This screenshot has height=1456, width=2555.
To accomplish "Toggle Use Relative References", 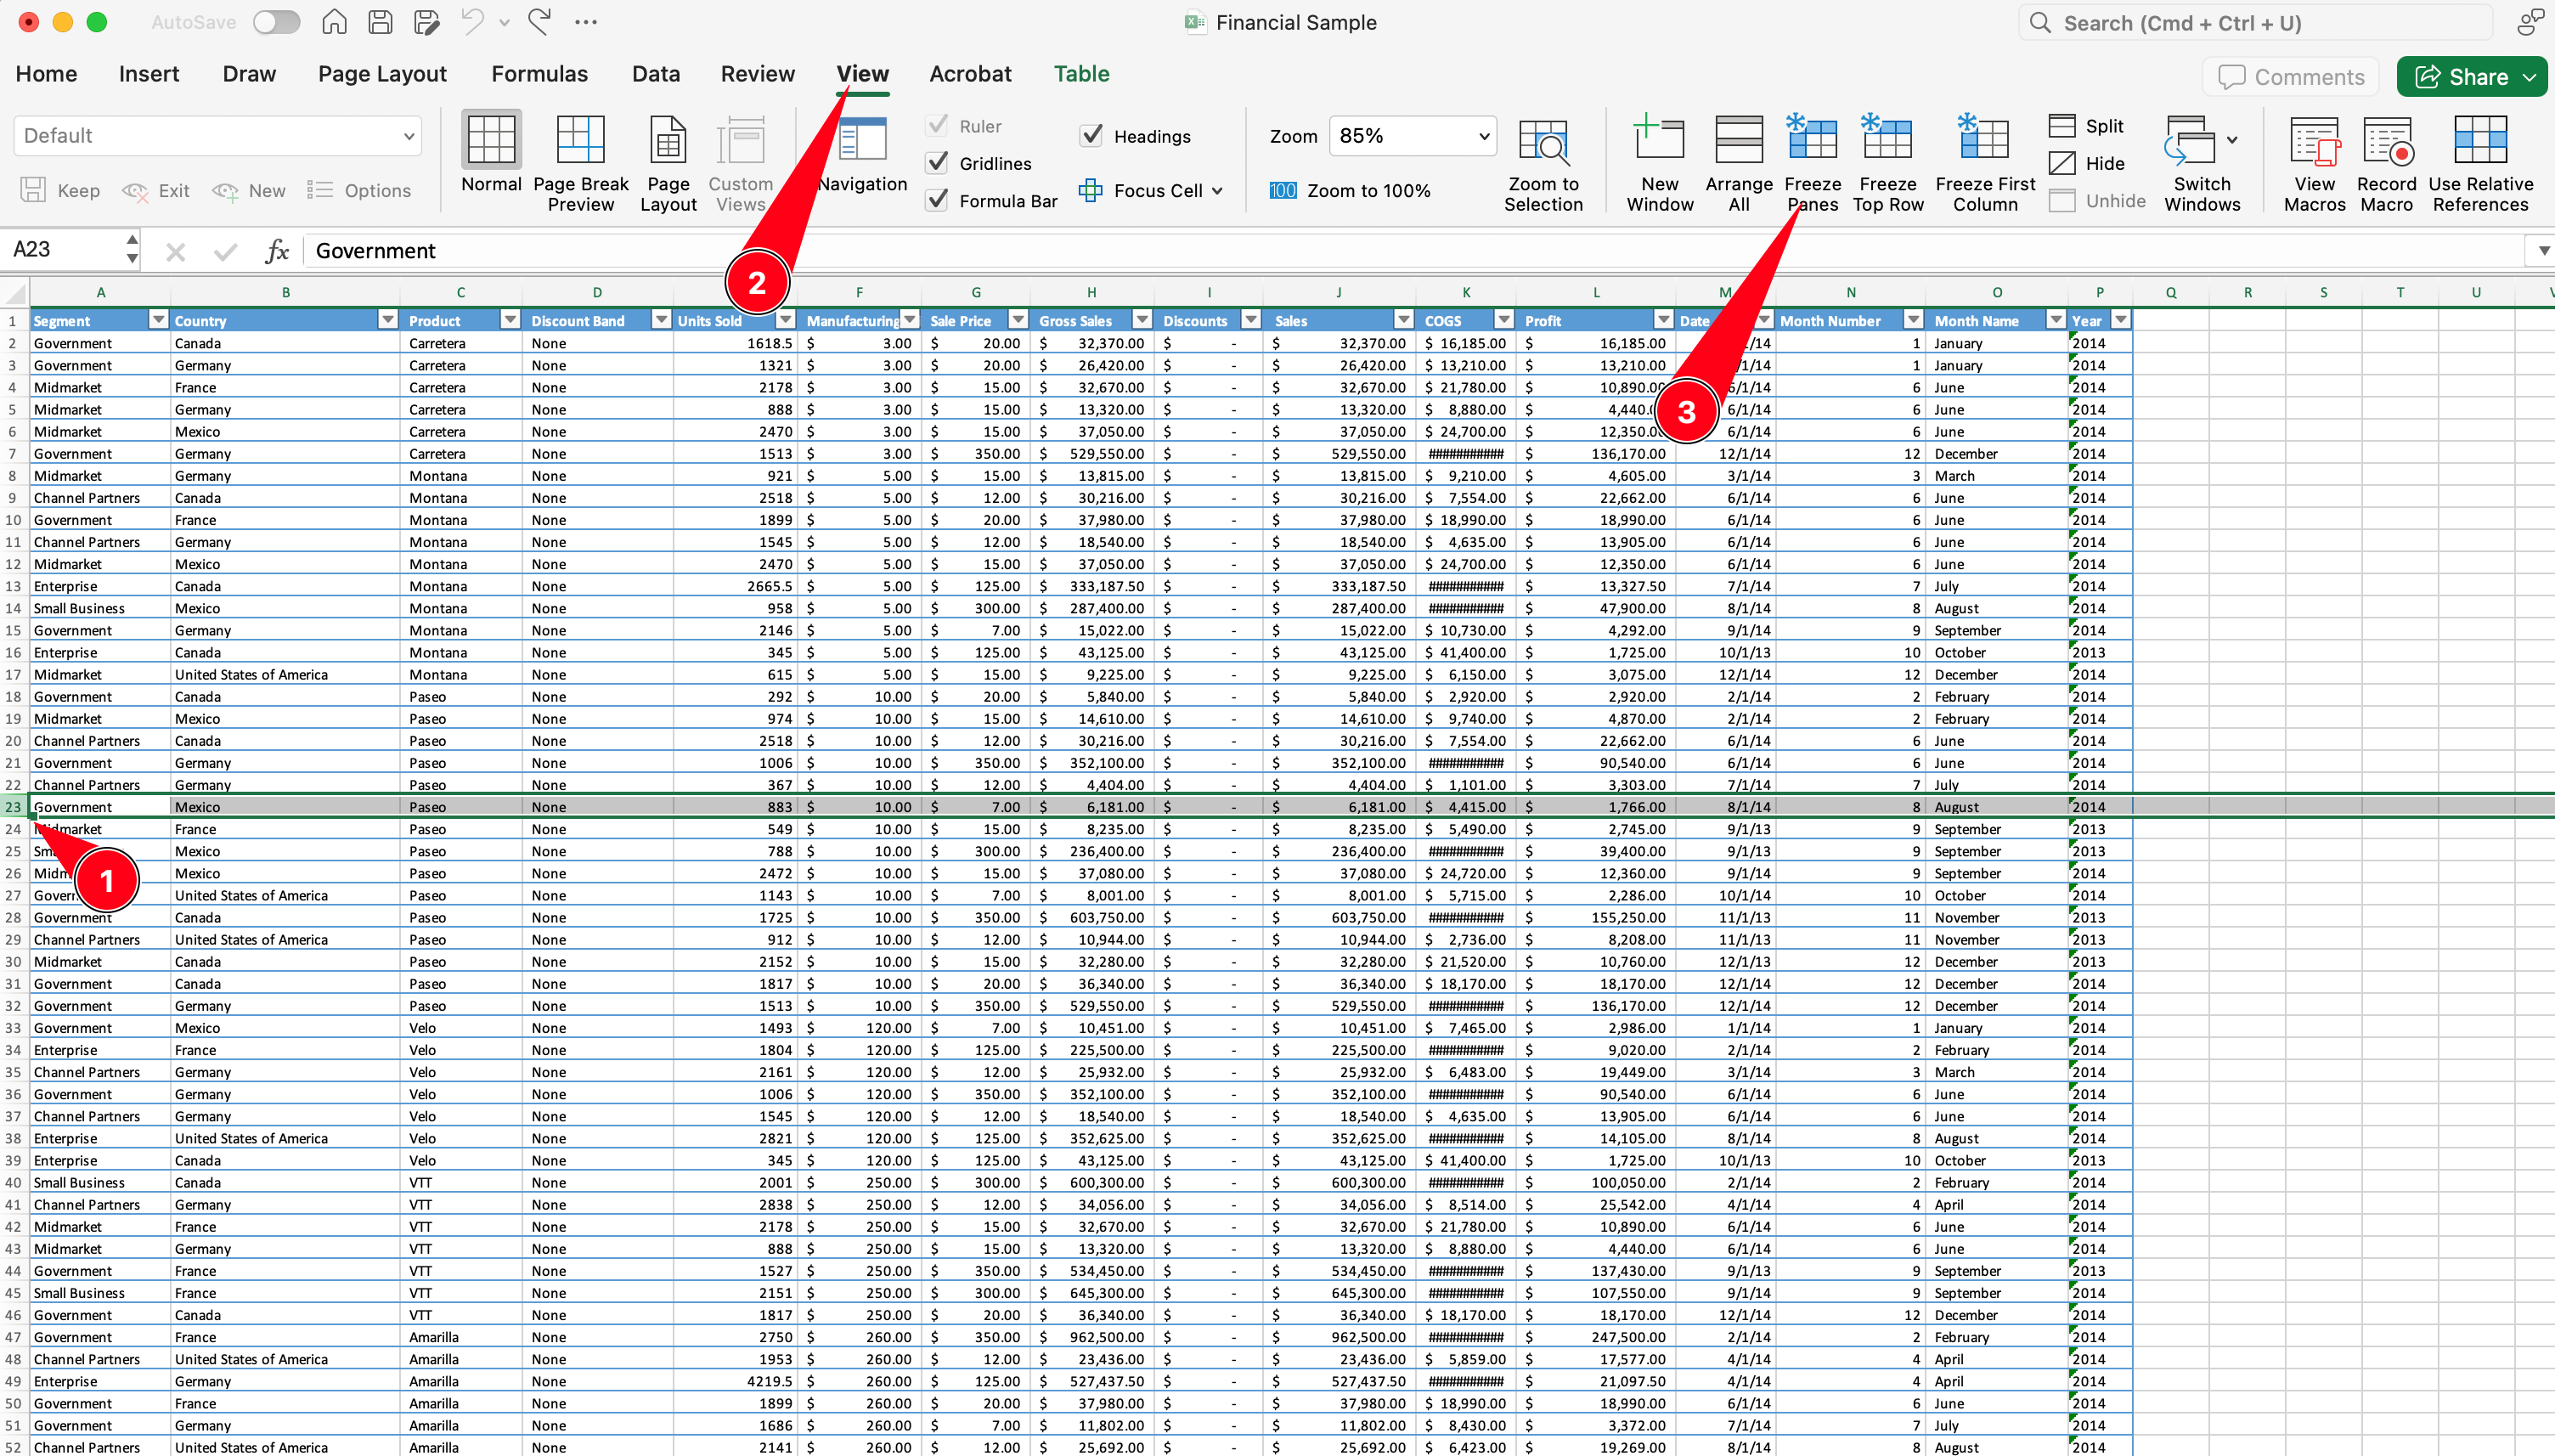I will (2480, 164).
